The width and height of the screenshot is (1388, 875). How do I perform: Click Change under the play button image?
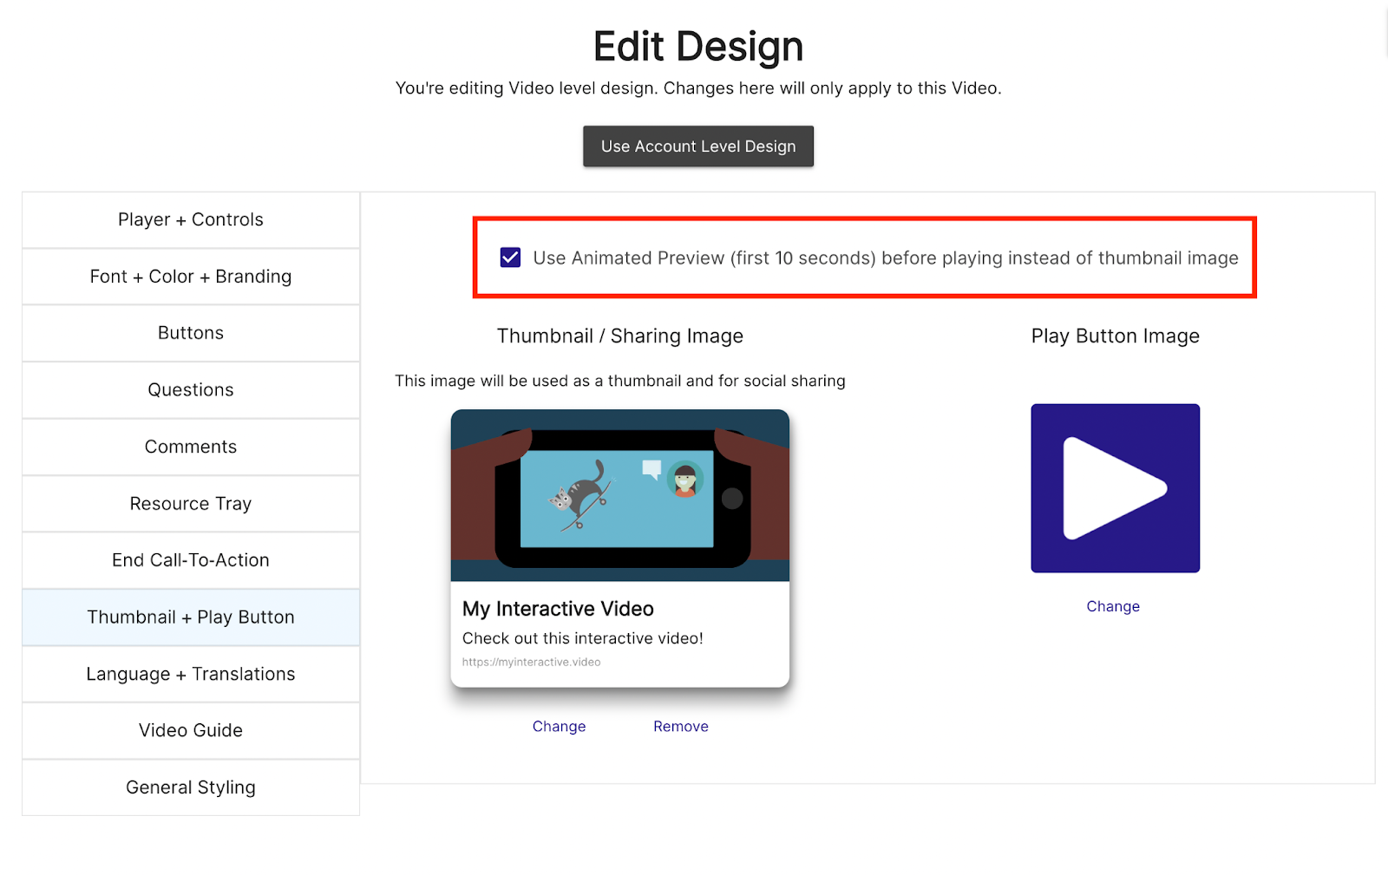point(1113,607)
